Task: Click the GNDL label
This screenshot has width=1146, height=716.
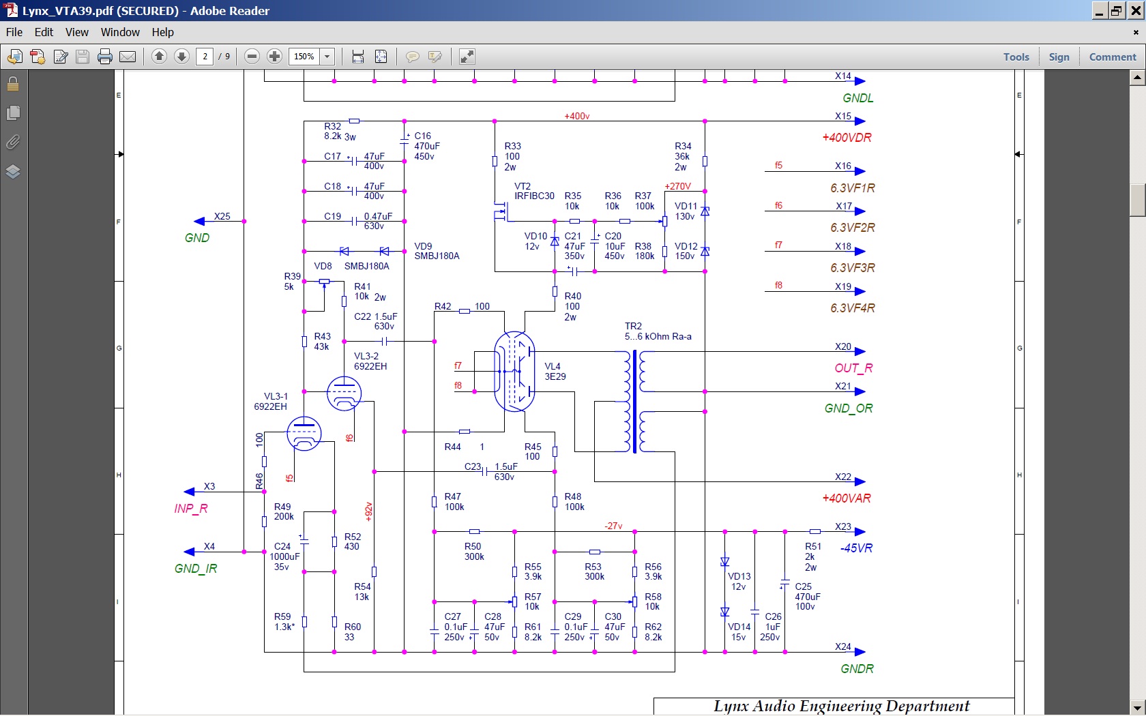Action: pyautogui.click(x=858, y=98)
